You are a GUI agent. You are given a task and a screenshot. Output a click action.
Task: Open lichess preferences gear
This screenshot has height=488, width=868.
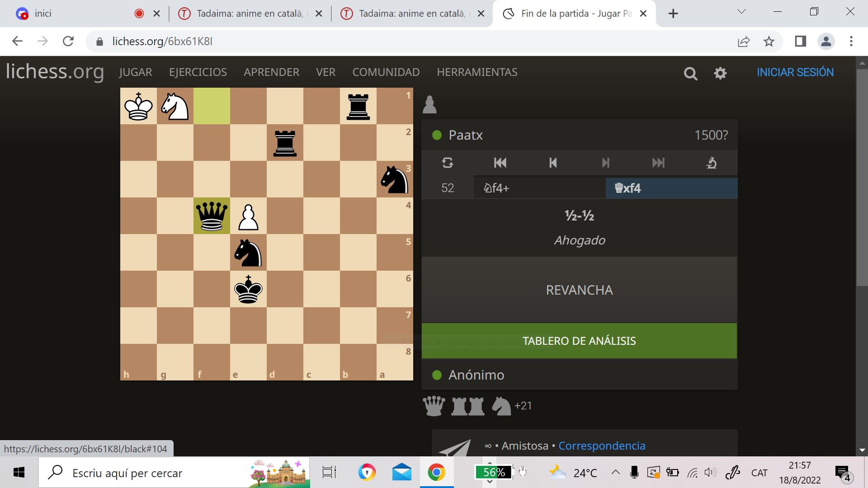720,73
